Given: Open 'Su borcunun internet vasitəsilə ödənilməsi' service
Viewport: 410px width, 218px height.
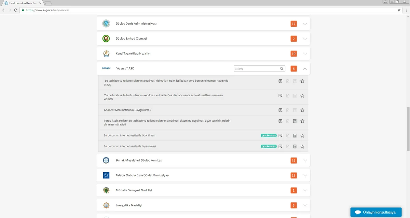Looking at the screenshot, I should pos(129,136).
